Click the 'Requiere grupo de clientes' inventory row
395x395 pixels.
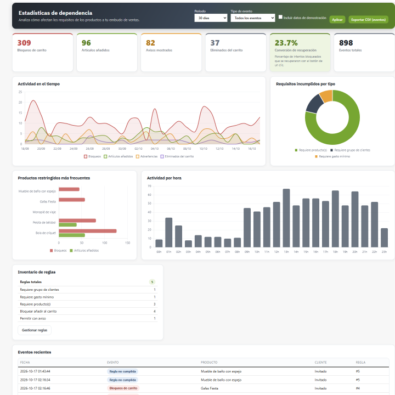[88, 290]
